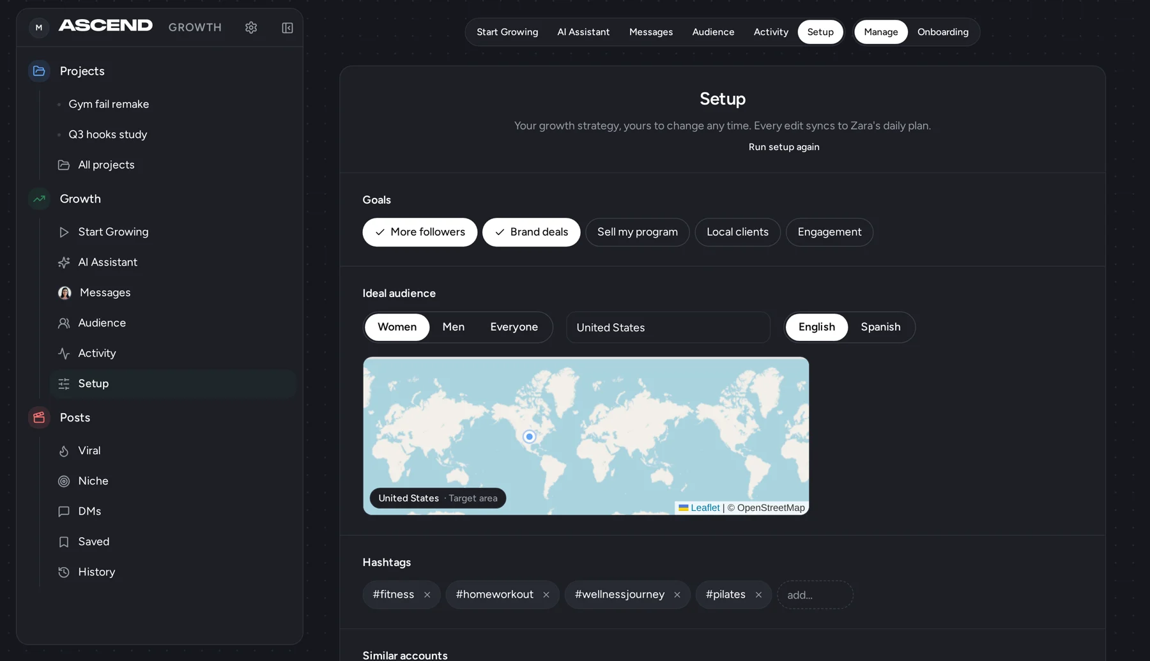Click the Saved bookmark icon
This screenshot has width=1150, height=661.
point(64,542)
